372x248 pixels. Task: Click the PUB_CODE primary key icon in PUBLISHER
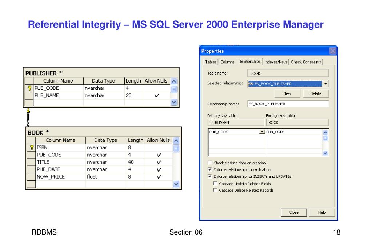(x=29, y=88)
